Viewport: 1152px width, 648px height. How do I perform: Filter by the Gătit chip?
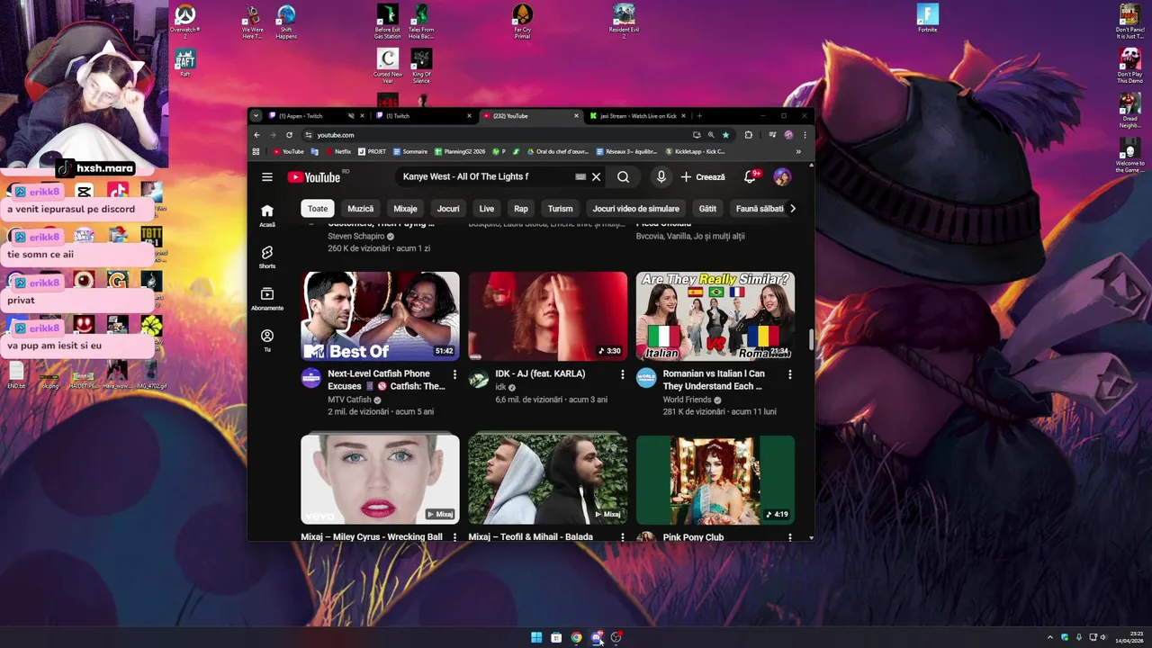point(707,209)
